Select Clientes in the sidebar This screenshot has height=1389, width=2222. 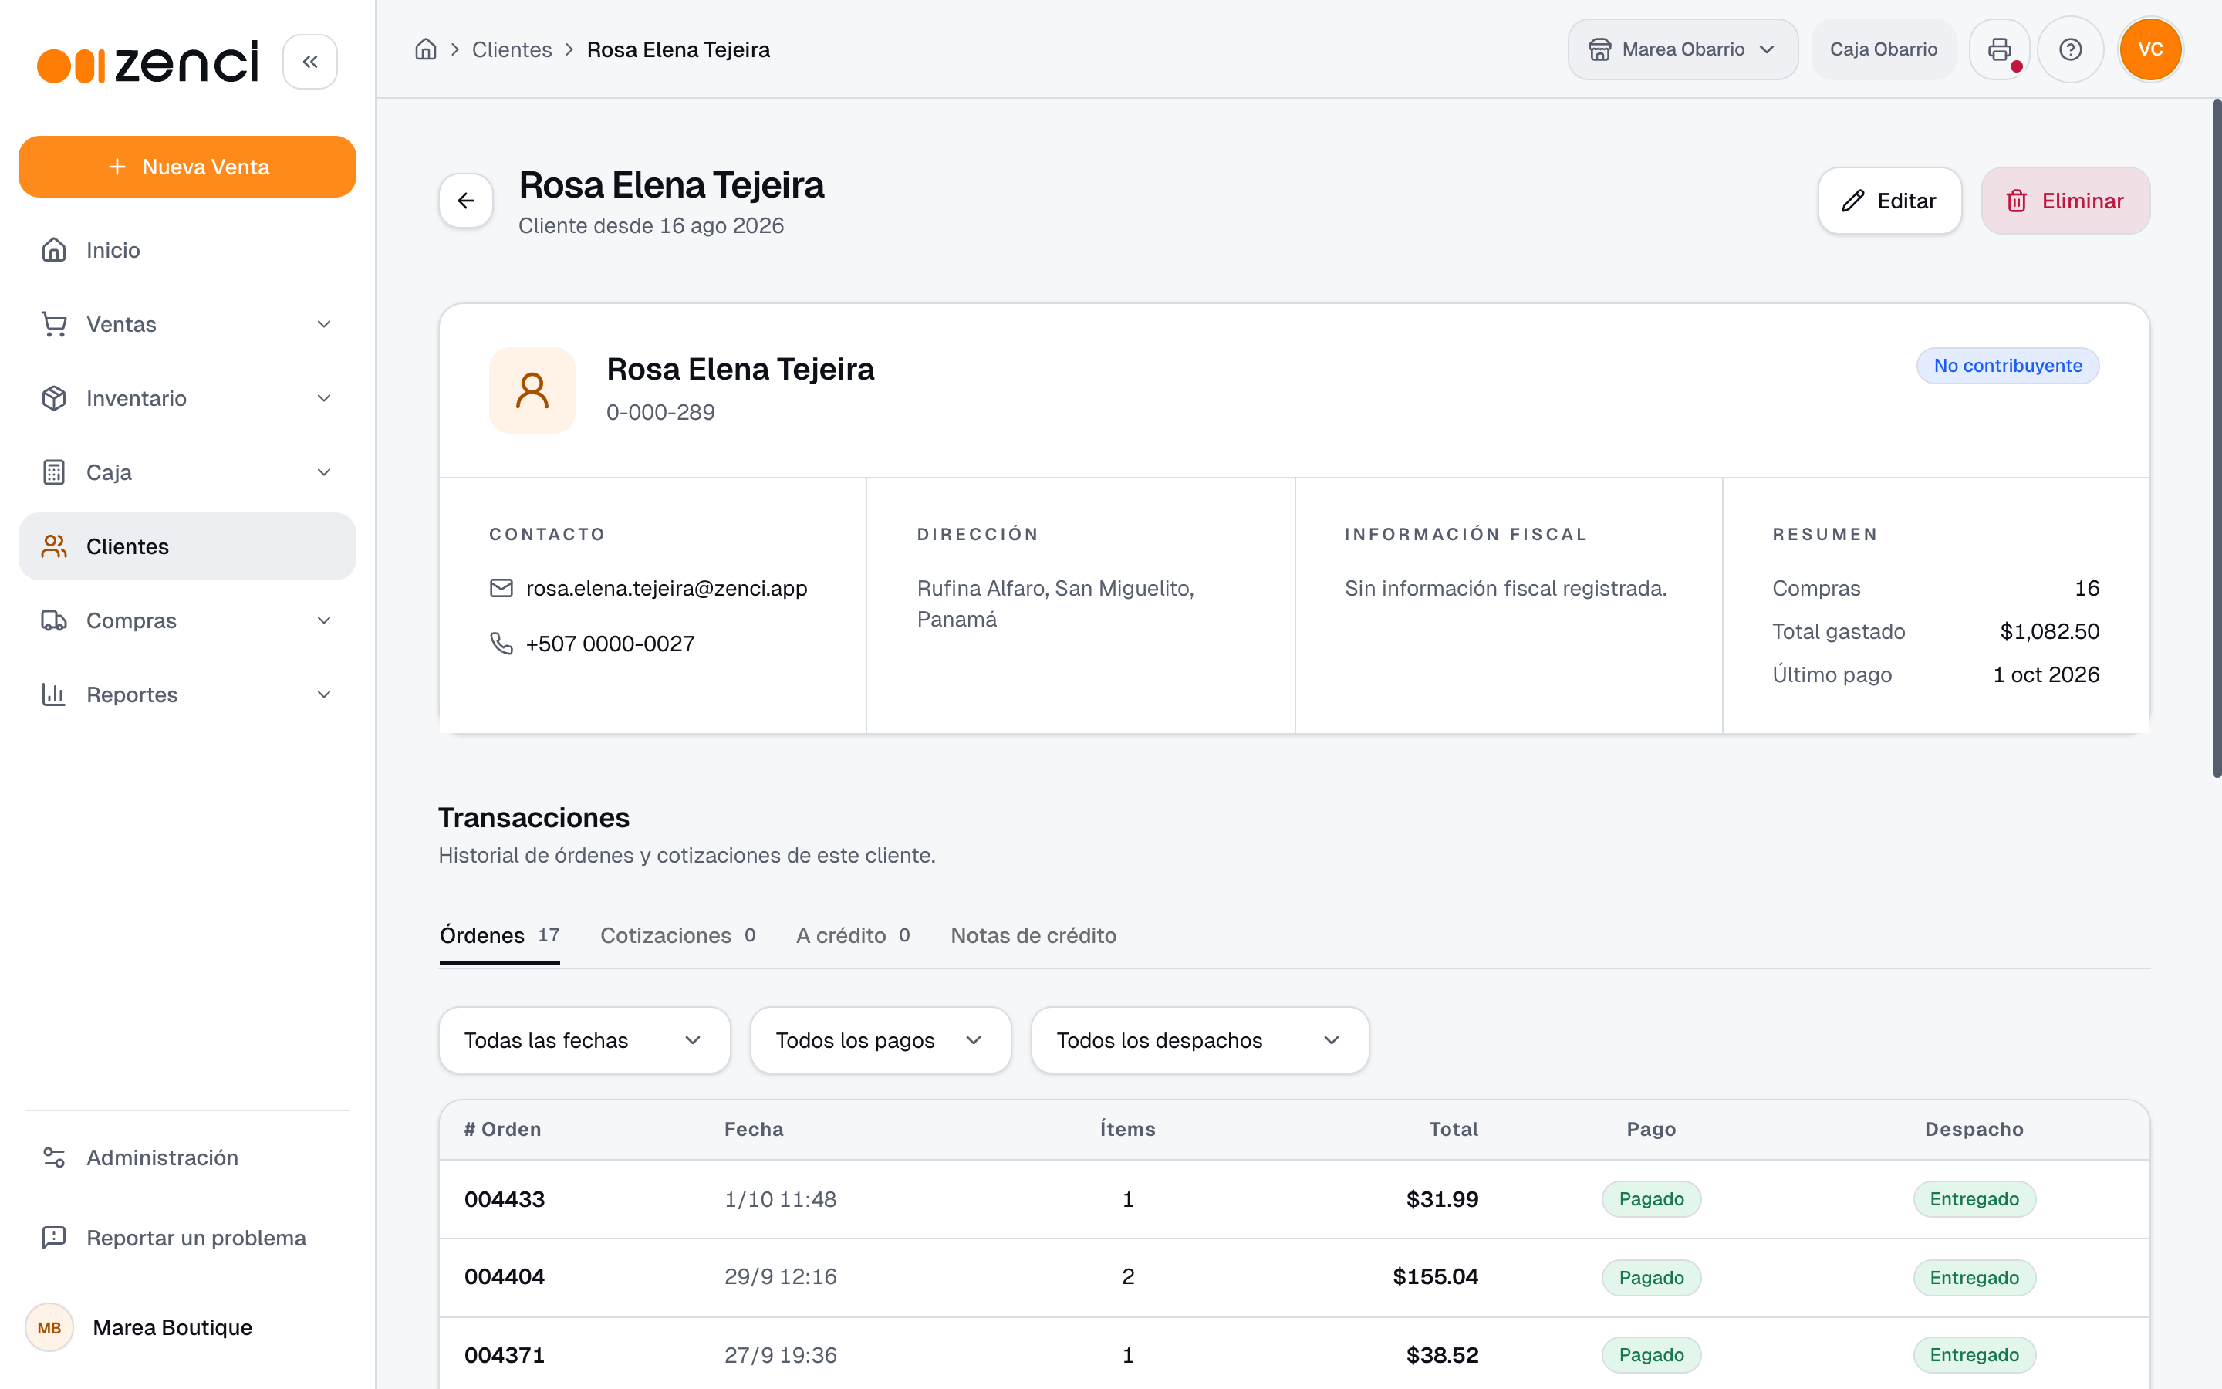click(187, 546)
